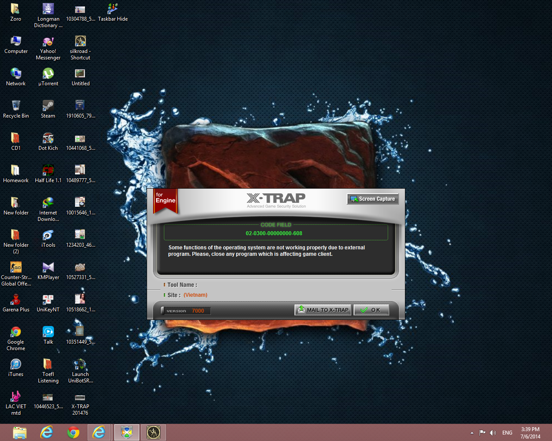Open the Zoro folder icon
This screenshot has width=552, height=441.
[x=16, y=12]
